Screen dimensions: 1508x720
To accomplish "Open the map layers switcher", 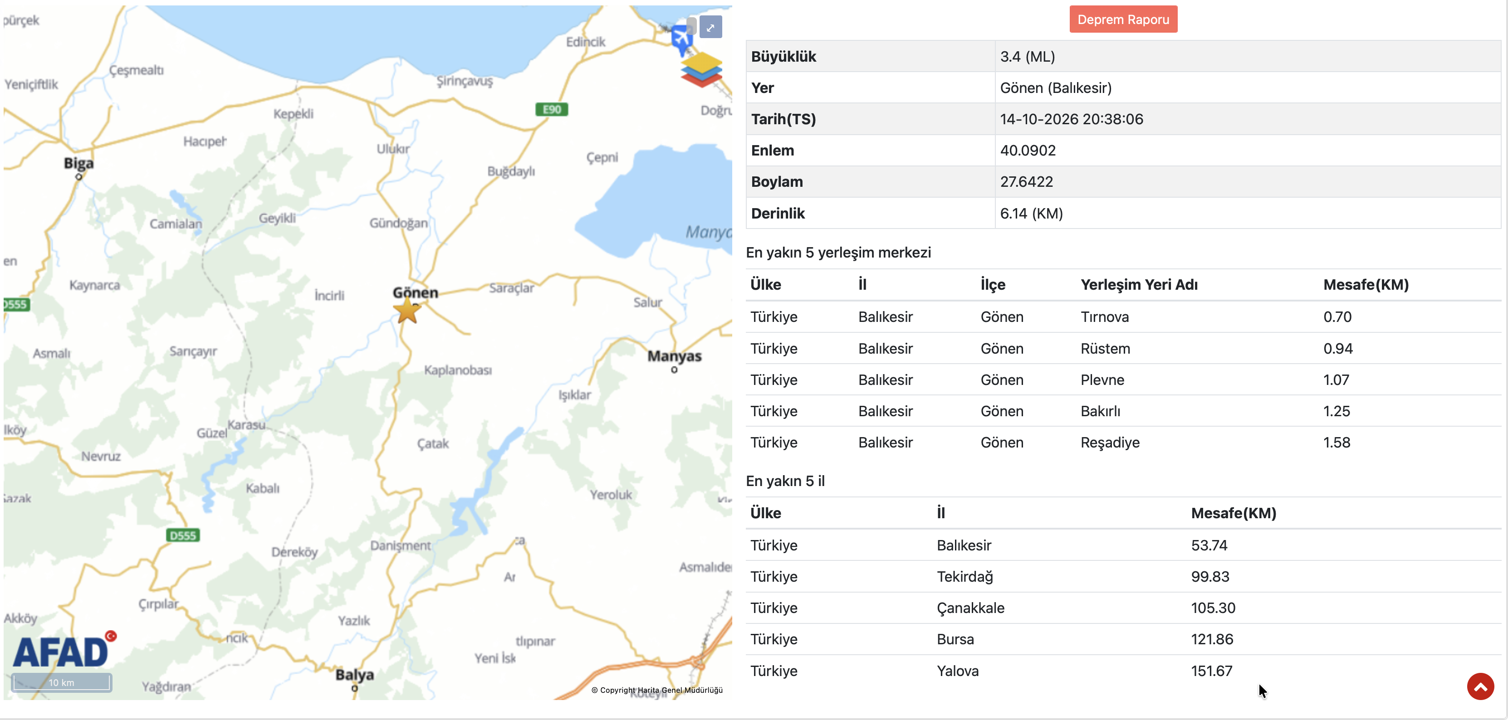I will 701,69.
